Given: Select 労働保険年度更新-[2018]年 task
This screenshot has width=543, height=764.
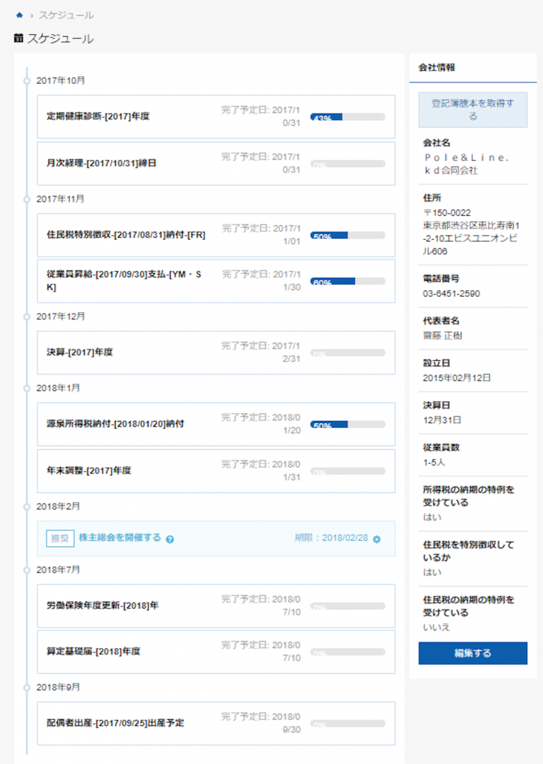Looking at the screenshot, I should tap(102, 605).
